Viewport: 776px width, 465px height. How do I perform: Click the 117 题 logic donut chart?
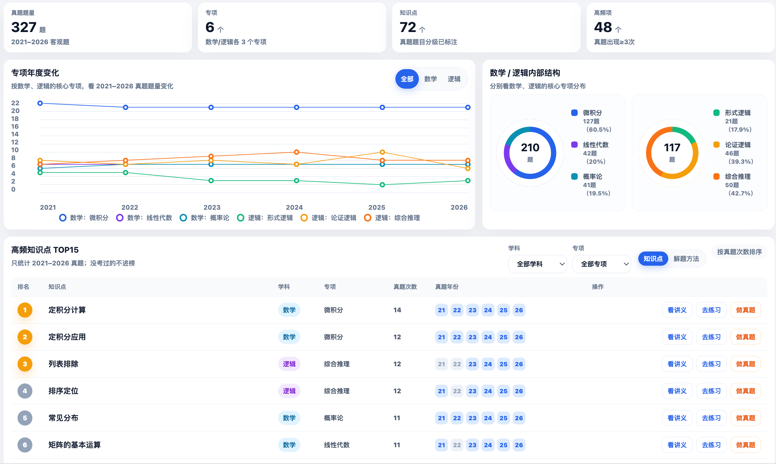click(x=672, y=153)
